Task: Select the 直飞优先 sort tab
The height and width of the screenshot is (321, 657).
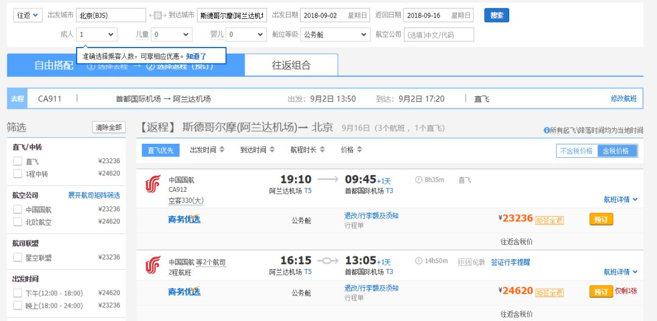Action: pyautogui.click(x=161, y=150)
